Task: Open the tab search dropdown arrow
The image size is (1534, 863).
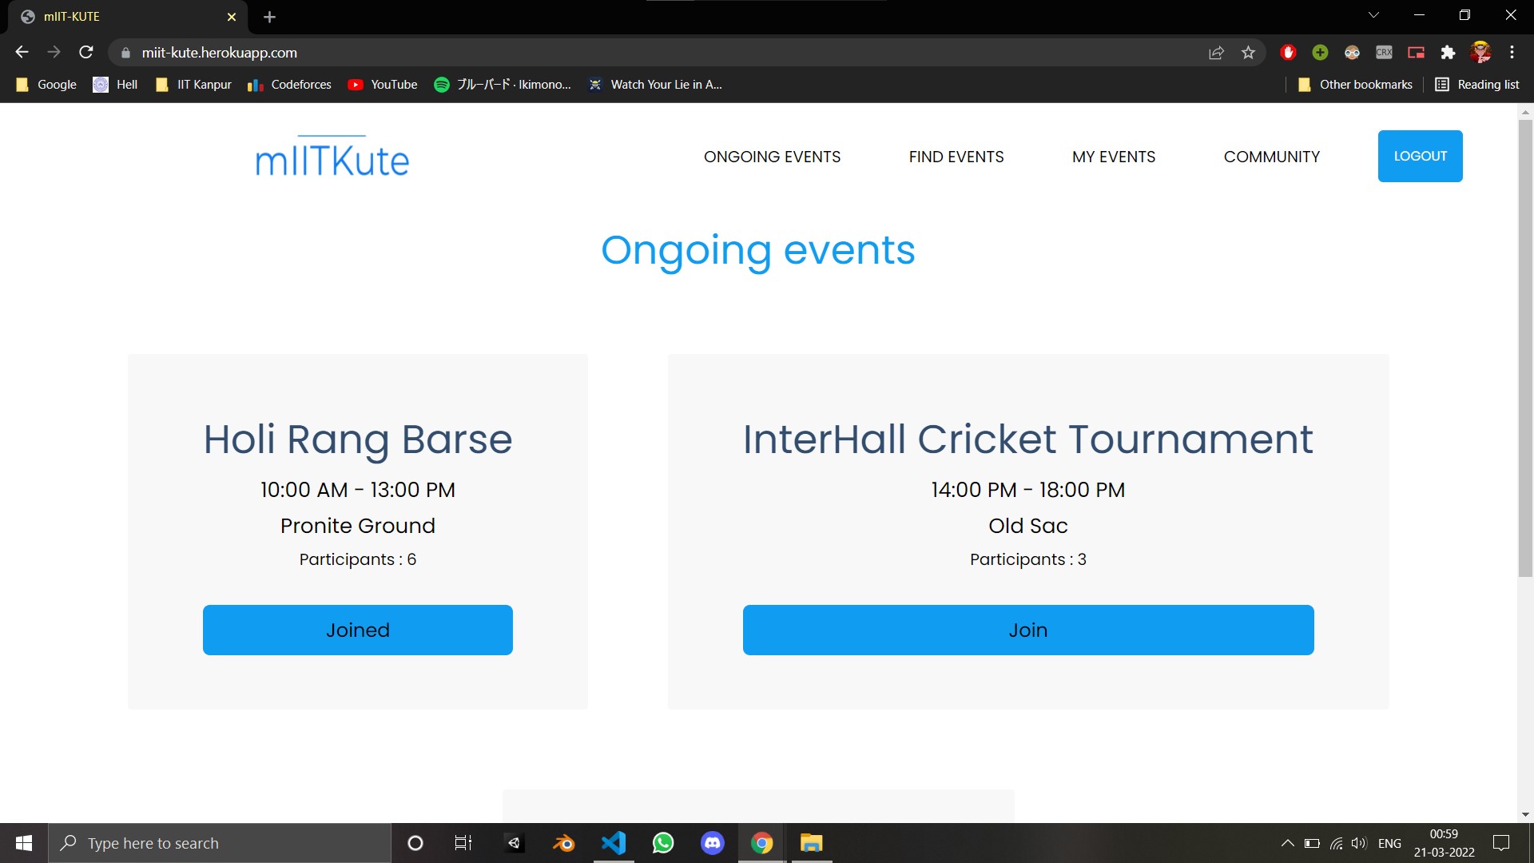Action: tap(1373, 15)
